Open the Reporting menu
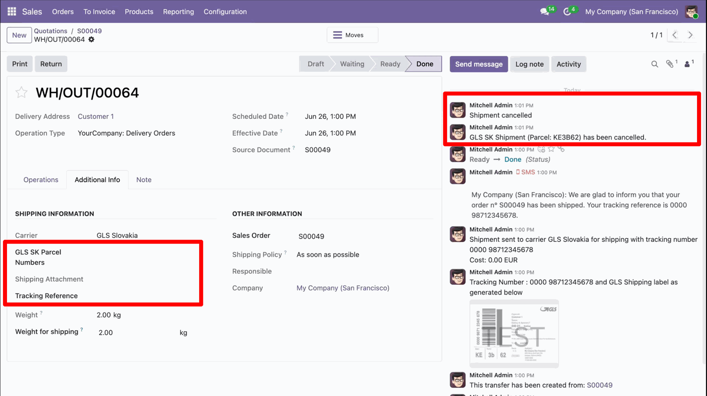The height and width of the screenshot is (396, 707). pyautogui.click(x=179, y=11)
